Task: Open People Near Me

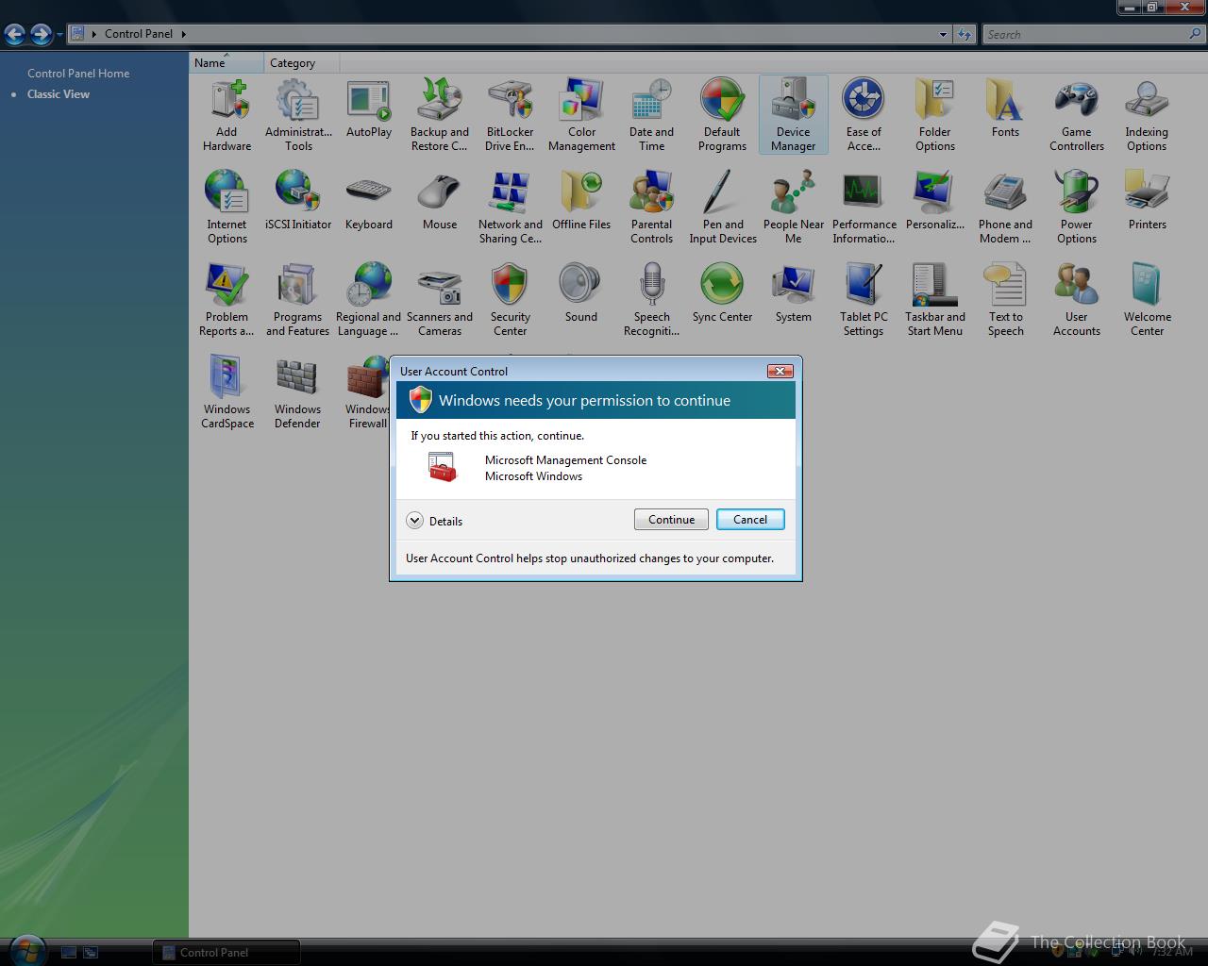Action: 794,208
